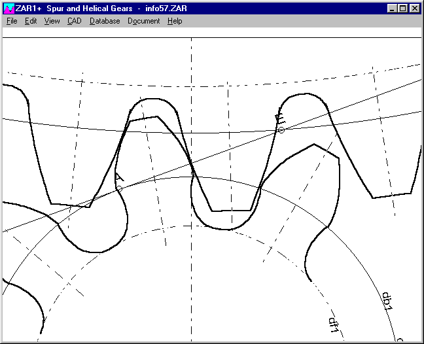Image resolution: width=424 pixels, height=344 pixels.
Task: Click the point A label on gear drawing
Action: pos(119,177)
